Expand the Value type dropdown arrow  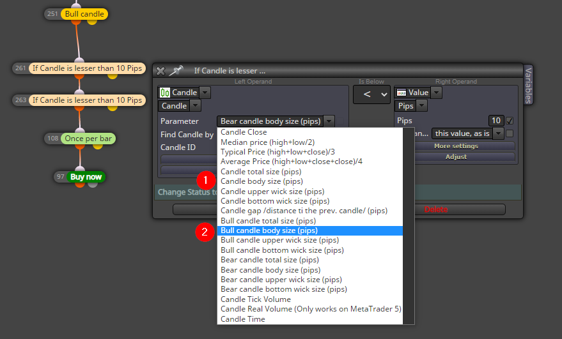click(x=436, y=93)
